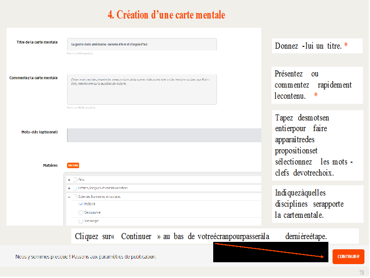
Task: Check the Arts checkbox
Action: coord(74,180)
